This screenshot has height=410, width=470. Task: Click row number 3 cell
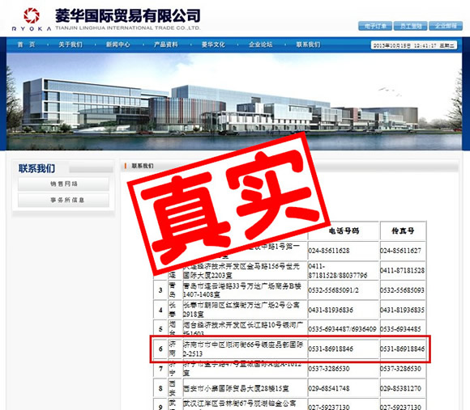click(x=160, y=290)
